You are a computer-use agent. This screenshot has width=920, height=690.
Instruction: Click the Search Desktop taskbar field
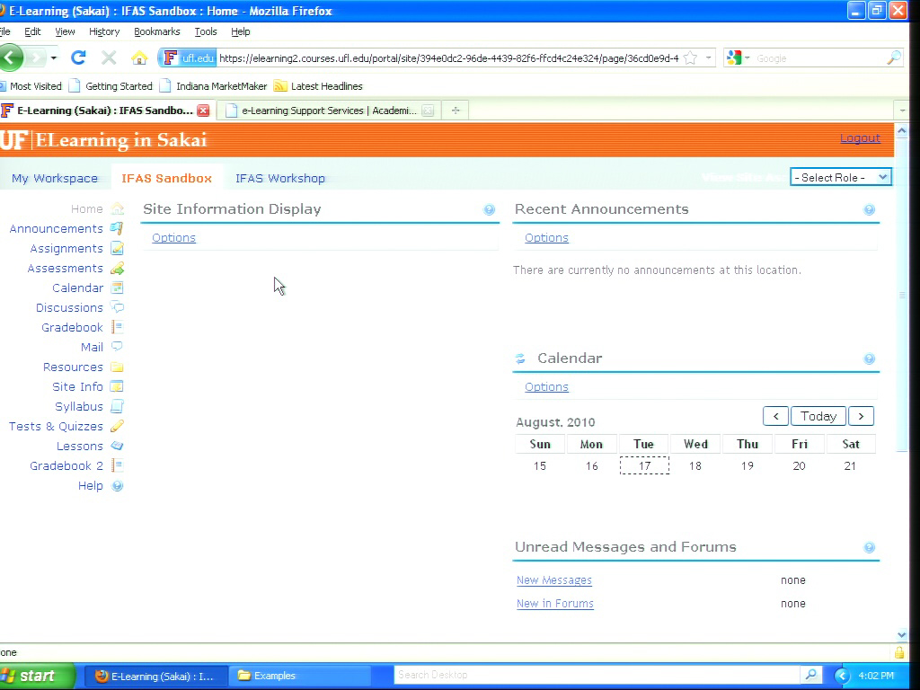(597, 675)
